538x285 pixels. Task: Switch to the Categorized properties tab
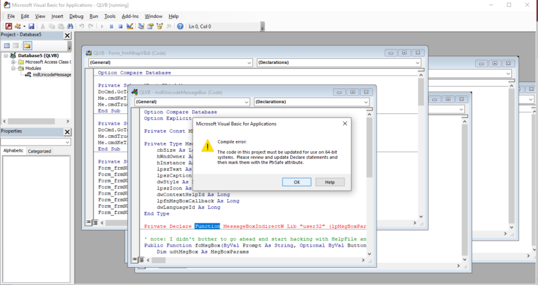[39, 151]
